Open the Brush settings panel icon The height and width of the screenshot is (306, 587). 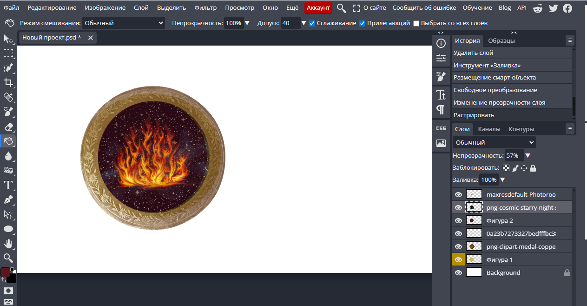[x=441, y=77]
